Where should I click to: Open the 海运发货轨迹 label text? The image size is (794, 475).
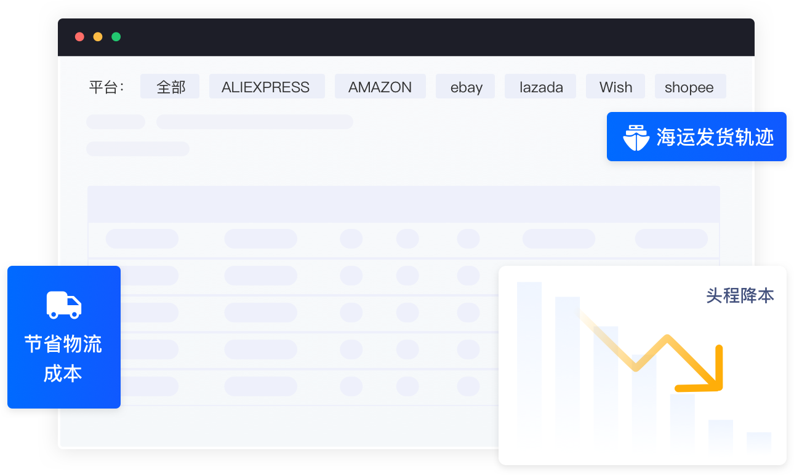pos(715,137)
